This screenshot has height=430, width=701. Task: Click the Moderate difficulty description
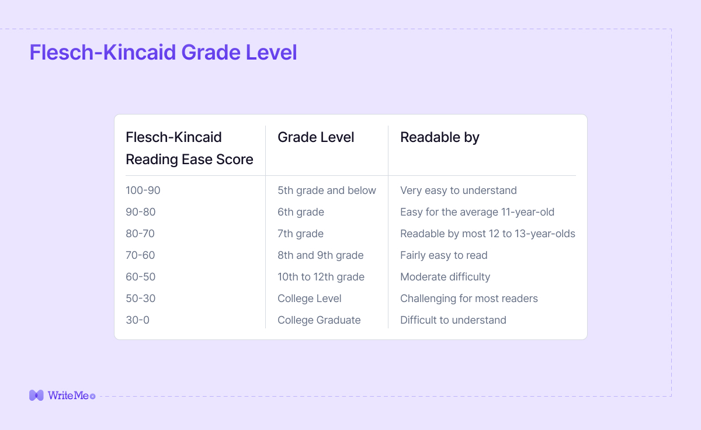click(x=445, y=277)
